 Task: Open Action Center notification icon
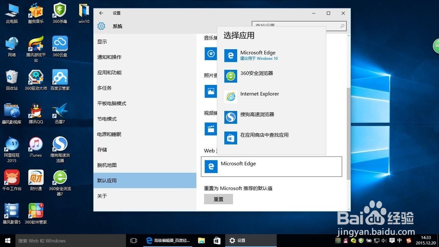(x=392, y=240)
